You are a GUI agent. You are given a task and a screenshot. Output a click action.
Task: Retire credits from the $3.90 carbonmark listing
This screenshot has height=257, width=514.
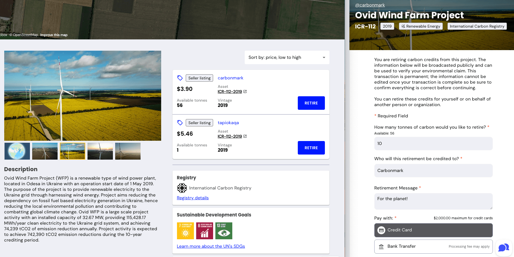(311, 103)
